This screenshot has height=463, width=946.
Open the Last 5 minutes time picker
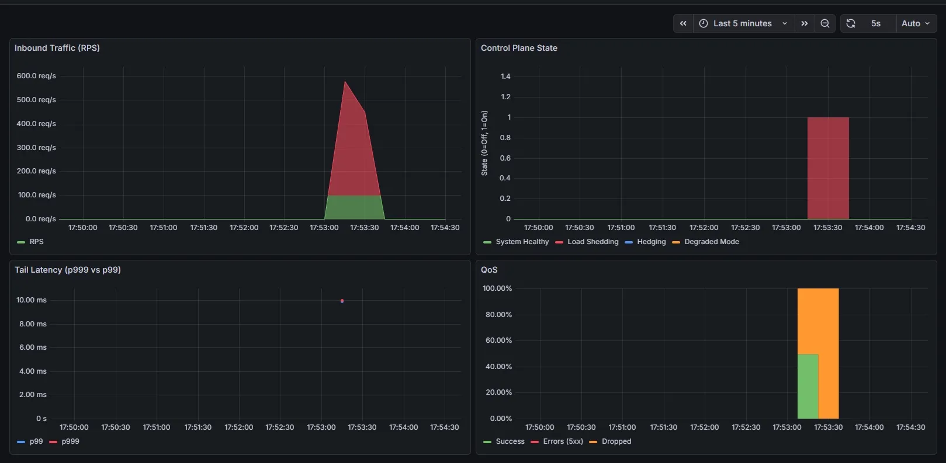(743, 23)
